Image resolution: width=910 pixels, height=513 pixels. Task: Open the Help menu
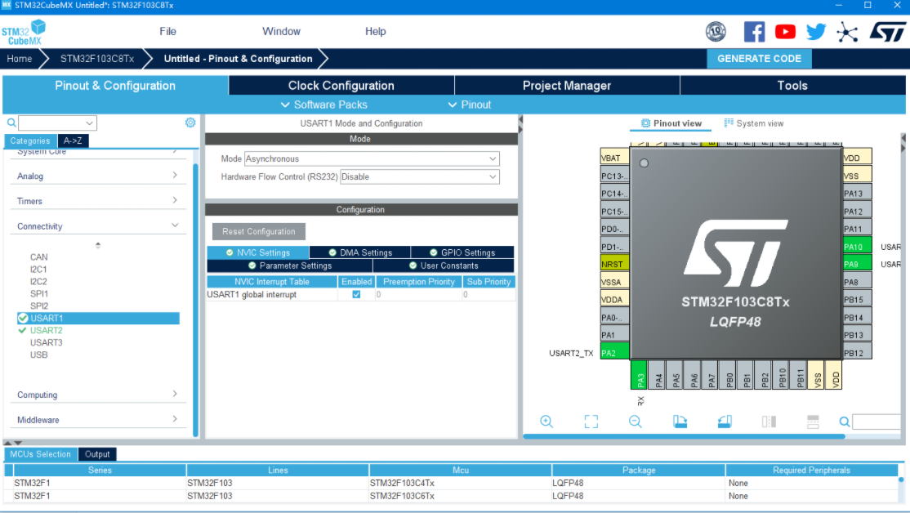point(376,31)
